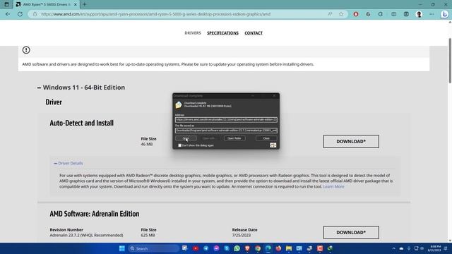Download AMD Software Adrenalin Edition
452x254 pixels.
[x=351, y=232]
